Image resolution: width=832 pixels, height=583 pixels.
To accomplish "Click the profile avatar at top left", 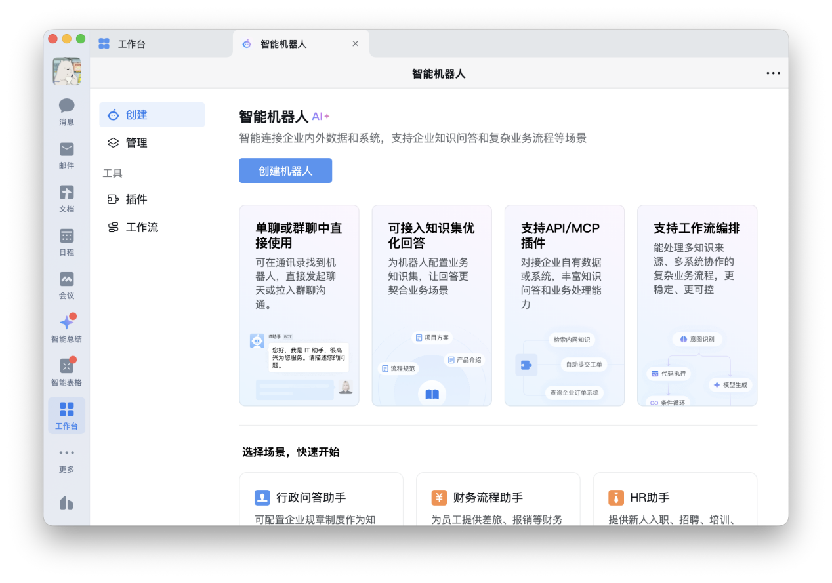I will (66, 71).
